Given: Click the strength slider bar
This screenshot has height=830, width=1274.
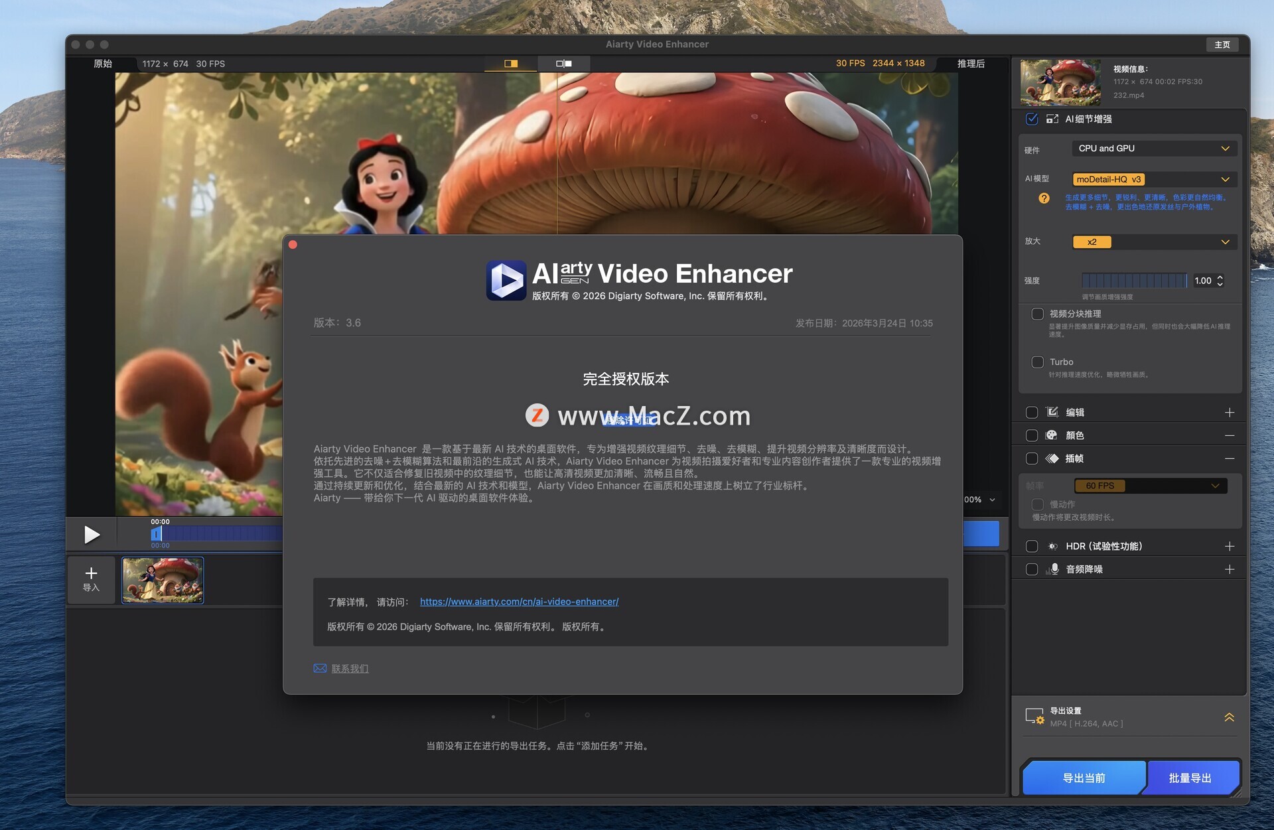Looking at the screenshot, I should click(1134, 281).
